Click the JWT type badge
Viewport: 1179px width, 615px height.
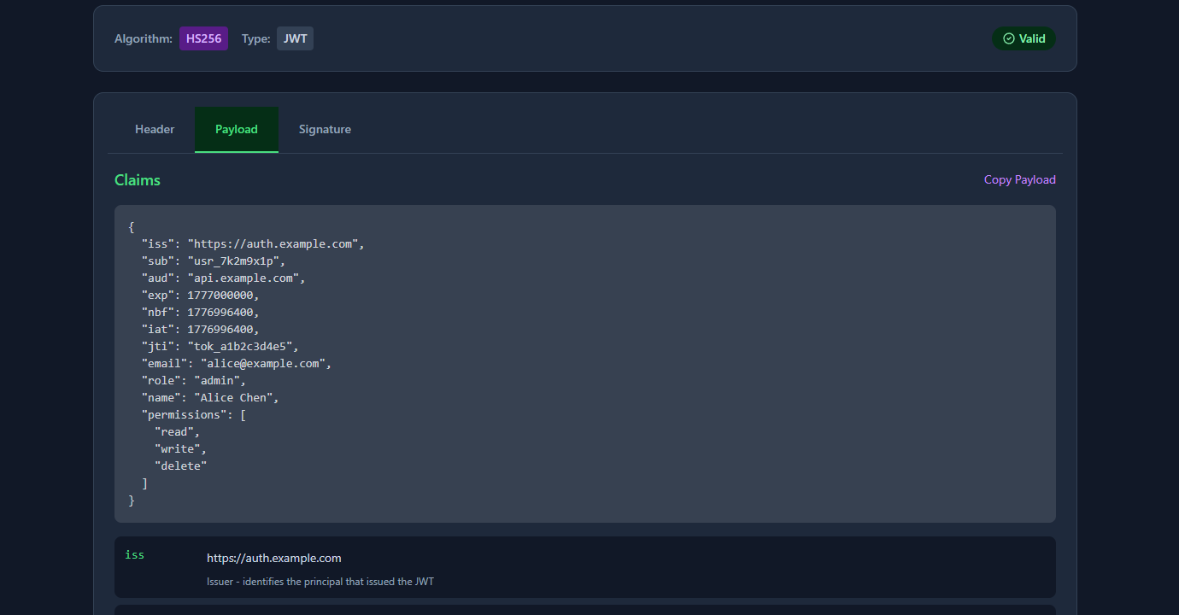(x=294, y=38)
